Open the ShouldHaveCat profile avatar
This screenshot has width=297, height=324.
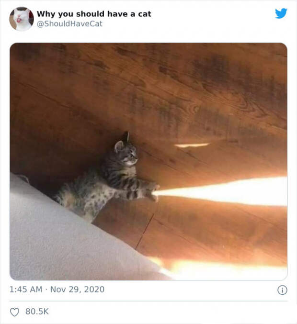(x=22, y=19)
